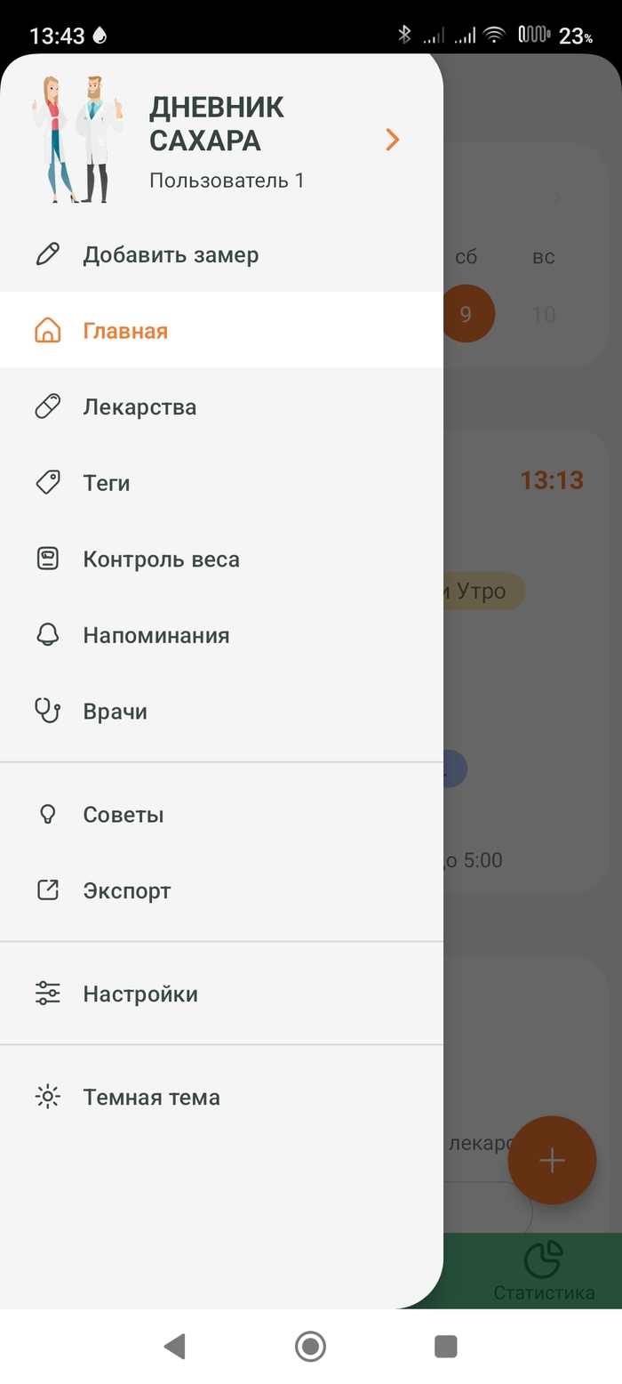
Task: Select day 9 in the calendar
Action: coord(466,314)
